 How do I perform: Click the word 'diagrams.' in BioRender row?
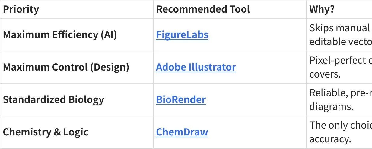(x=331, y=106)
